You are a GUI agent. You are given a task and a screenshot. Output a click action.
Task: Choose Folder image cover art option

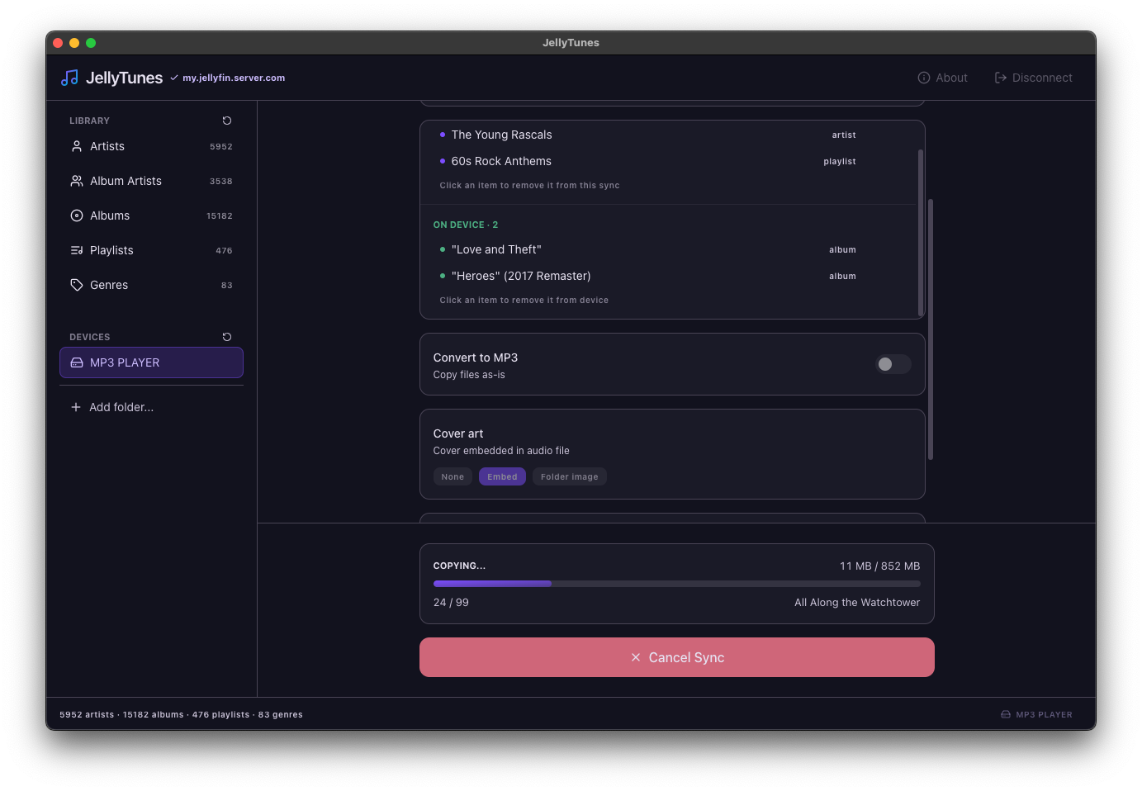coord(570,476)
